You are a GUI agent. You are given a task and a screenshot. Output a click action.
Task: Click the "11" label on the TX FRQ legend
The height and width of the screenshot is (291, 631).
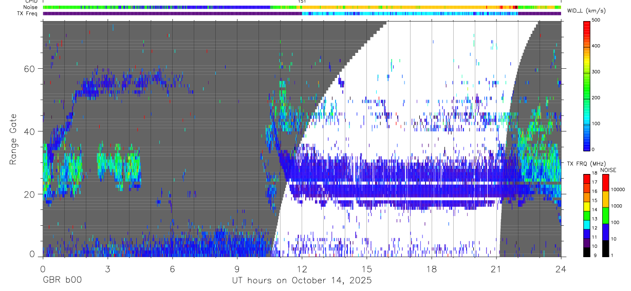click(595, 238)
